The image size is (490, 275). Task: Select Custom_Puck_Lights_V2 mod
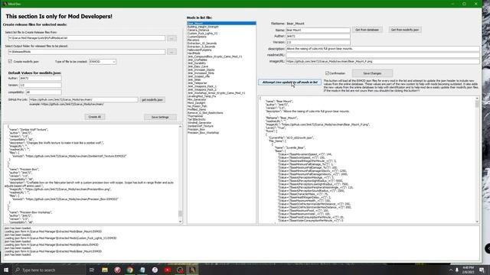pos(221,34)
